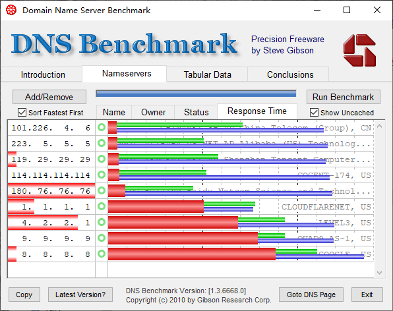The image size is (393, 311).
Task: Click 'Precision Freeware by Steve Gibson' text
Action: point(287,45)
